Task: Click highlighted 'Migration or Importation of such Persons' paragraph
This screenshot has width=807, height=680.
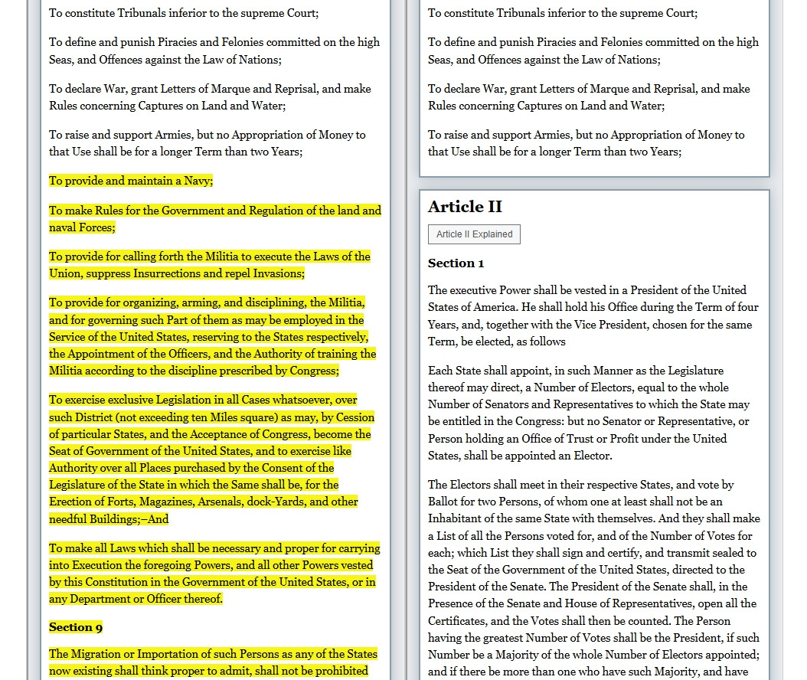Action: click(x=213, y=662)
